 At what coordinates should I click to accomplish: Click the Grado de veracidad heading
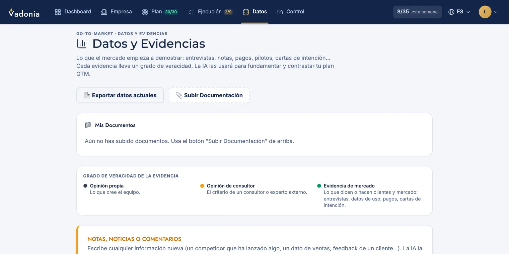click(x=131, y=176)
